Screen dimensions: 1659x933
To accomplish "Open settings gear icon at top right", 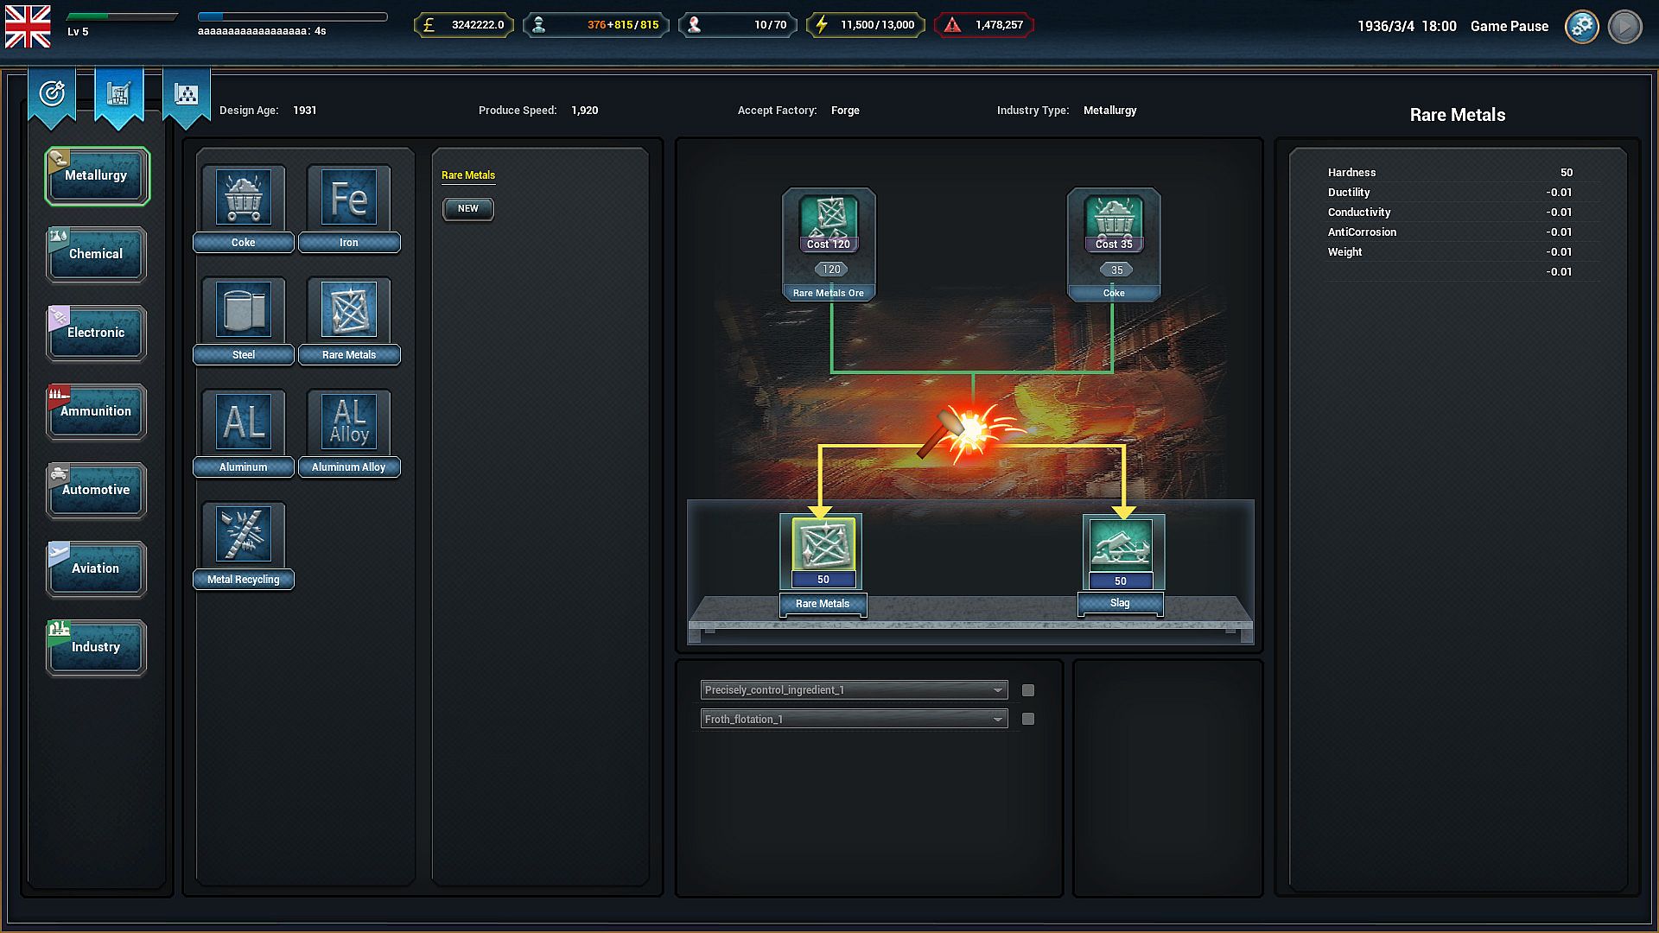I will pyautogui.click(x=1581, y=26).
